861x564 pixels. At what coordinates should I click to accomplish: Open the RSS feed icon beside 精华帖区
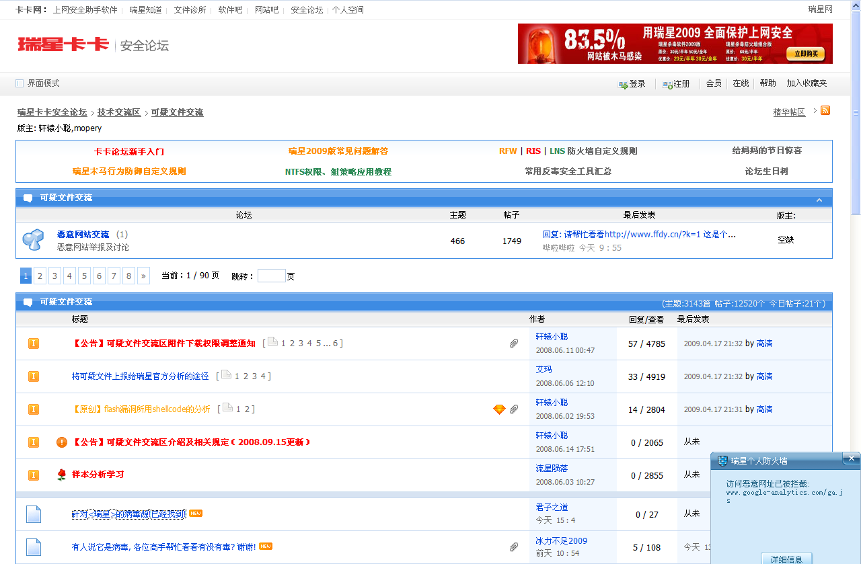coord(825,110)
